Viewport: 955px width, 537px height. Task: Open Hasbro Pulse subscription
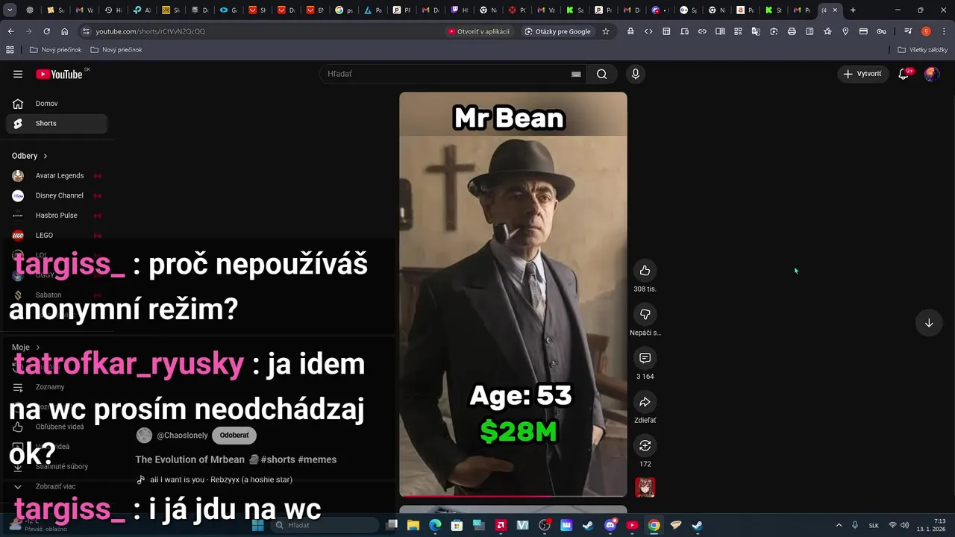point(57,216)
